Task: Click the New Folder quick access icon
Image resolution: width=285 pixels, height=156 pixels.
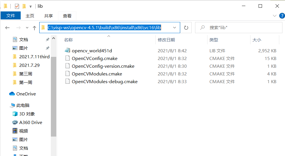Action: (x=24, y=6)
